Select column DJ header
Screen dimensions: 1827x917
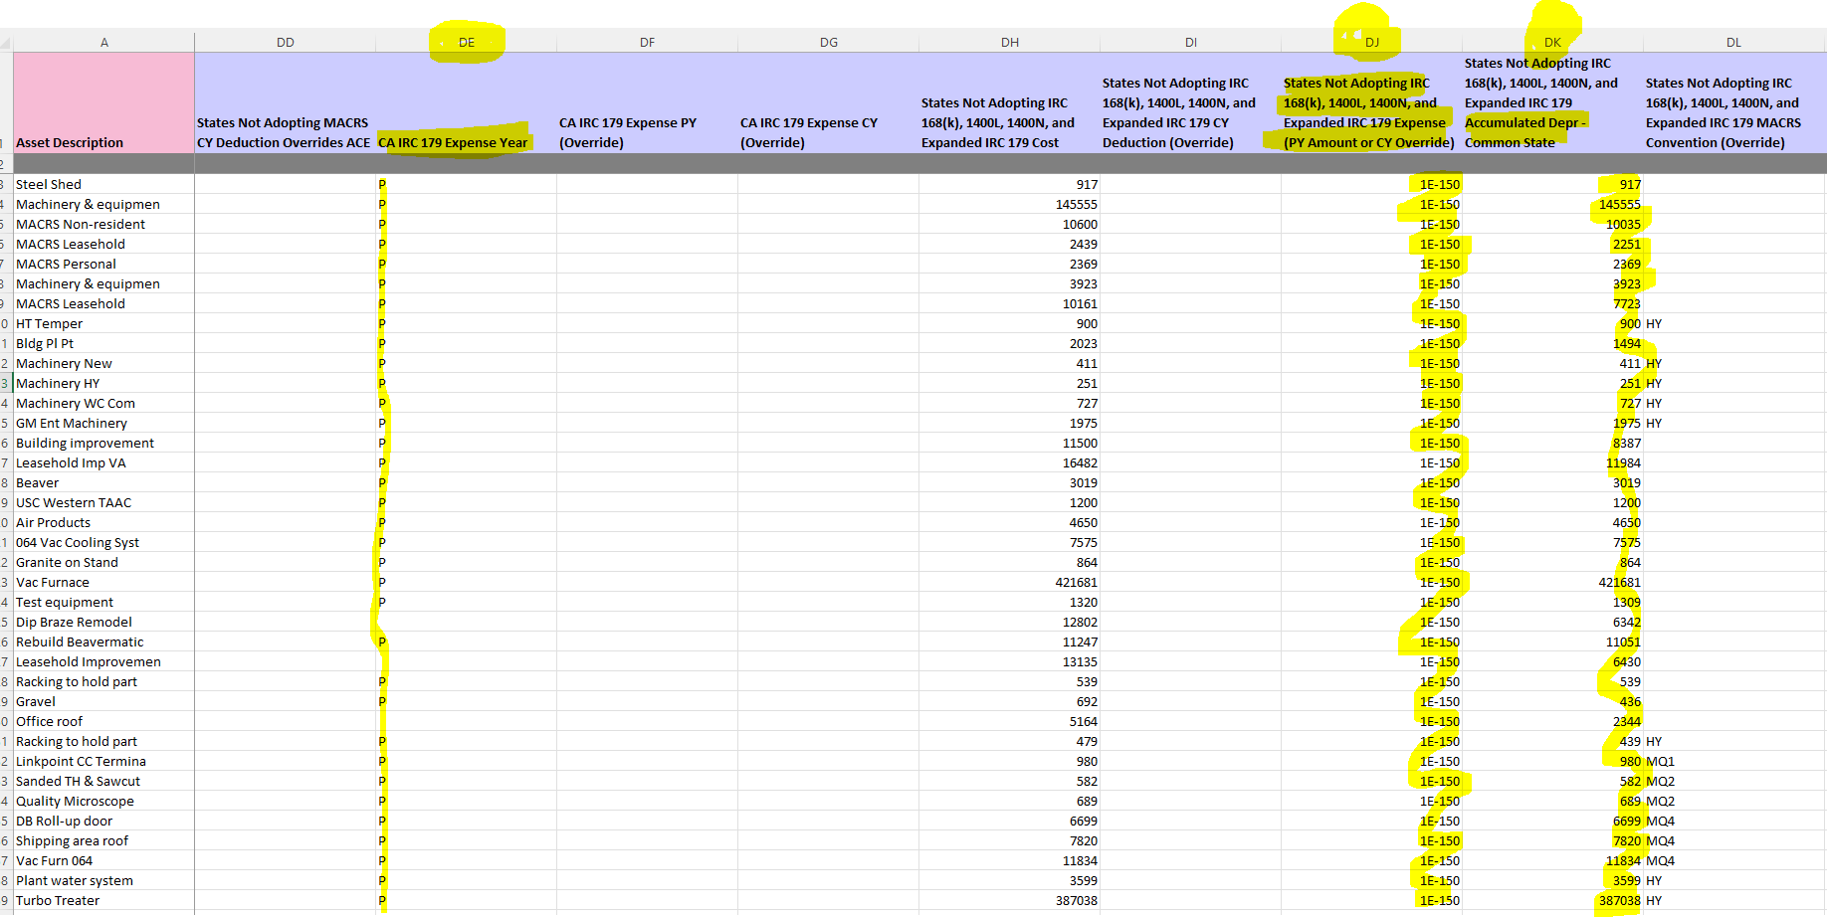coord(1371,43)
